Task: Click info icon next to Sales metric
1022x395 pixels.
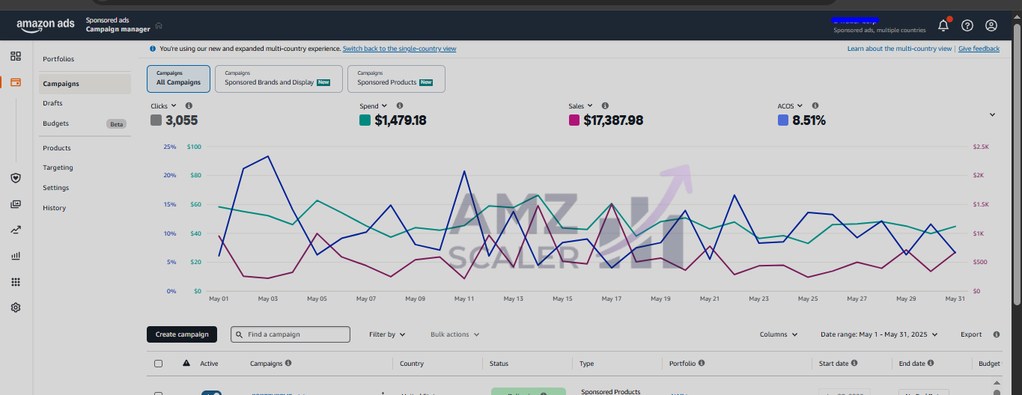Action: pos(605,106)
